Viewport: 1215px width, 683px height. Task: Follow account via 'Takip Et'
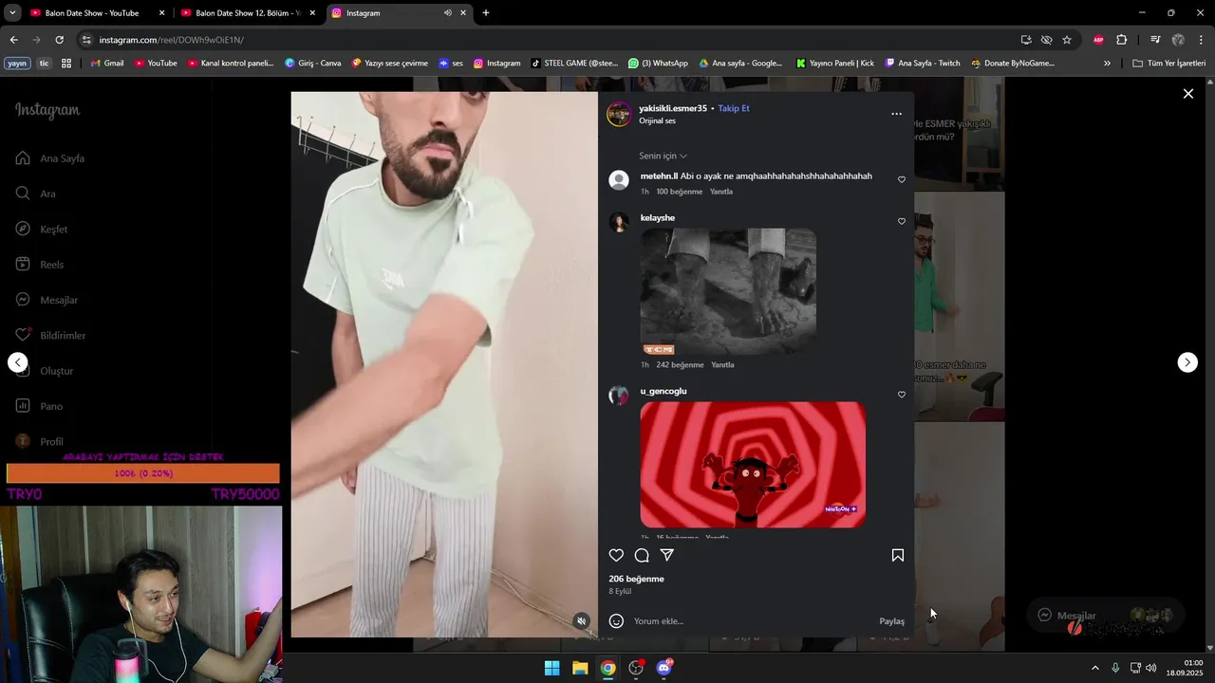tap(734, 108)
